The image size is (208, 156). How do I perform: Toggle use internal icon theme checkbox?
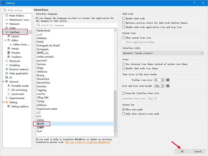coord(124,64)
